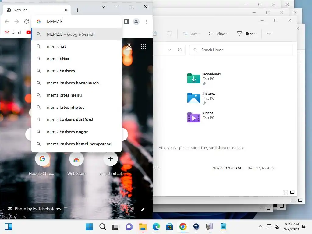Open the network status tray icon
This screenshot has width=312, height=234.
pyautogui.click(x=269, y=227)
